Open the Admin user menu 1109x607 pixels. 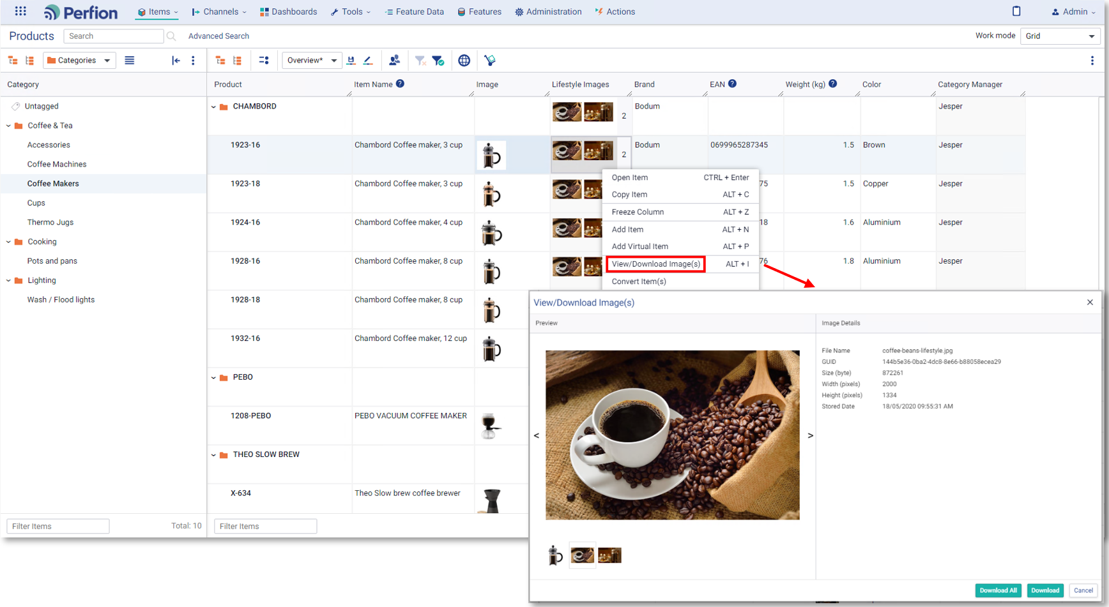[x=1073, y=12]
